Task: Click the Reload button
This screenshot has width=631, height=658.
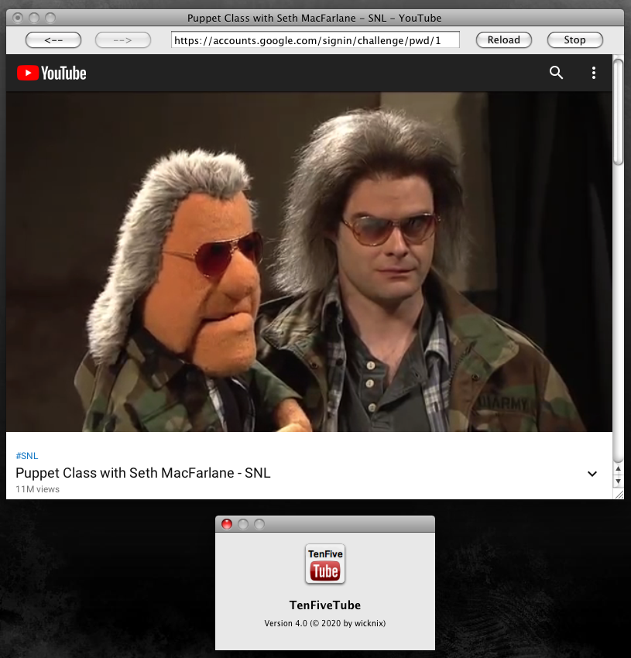Action: tap(504, 39)
